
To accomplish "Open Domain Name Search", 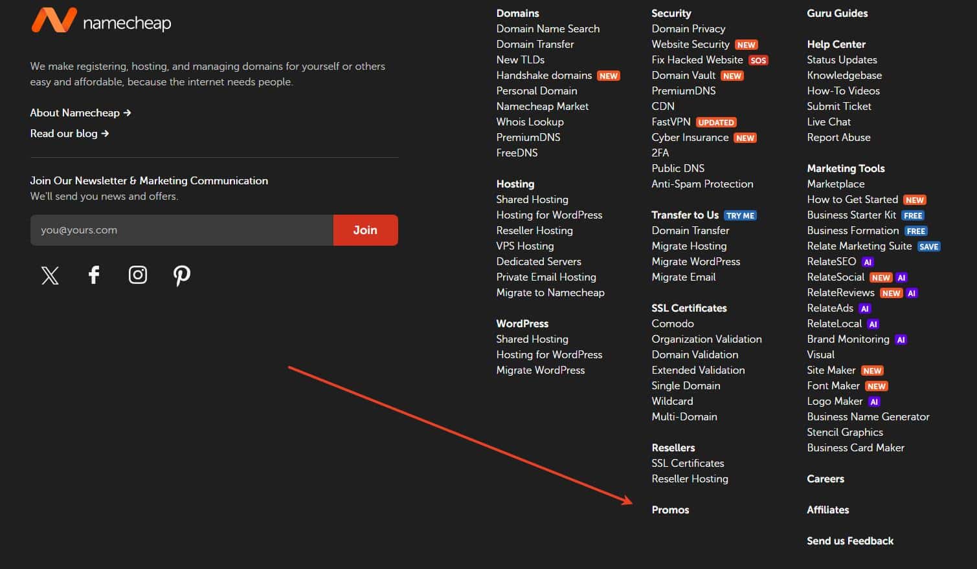I will 548,28.
